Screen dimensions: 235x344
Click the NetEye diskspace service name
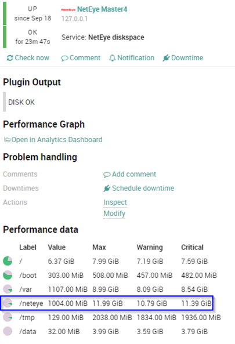(116, 37)
